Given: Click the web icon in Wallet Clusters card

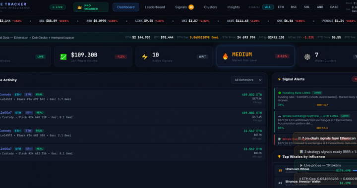Looking at the screenshot, I should pos(307,57).
